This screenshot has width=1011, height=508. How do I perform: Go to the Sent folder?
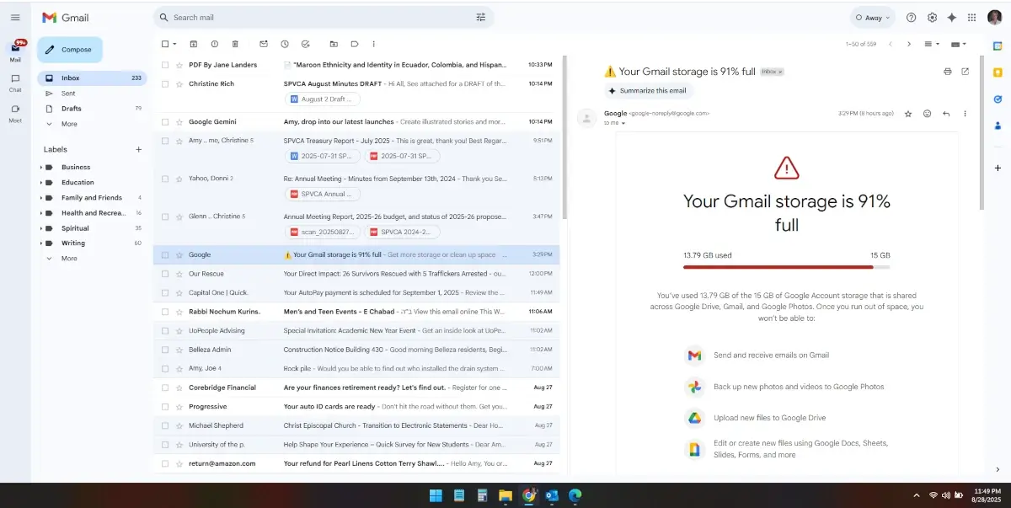click(x=68, y=94)
